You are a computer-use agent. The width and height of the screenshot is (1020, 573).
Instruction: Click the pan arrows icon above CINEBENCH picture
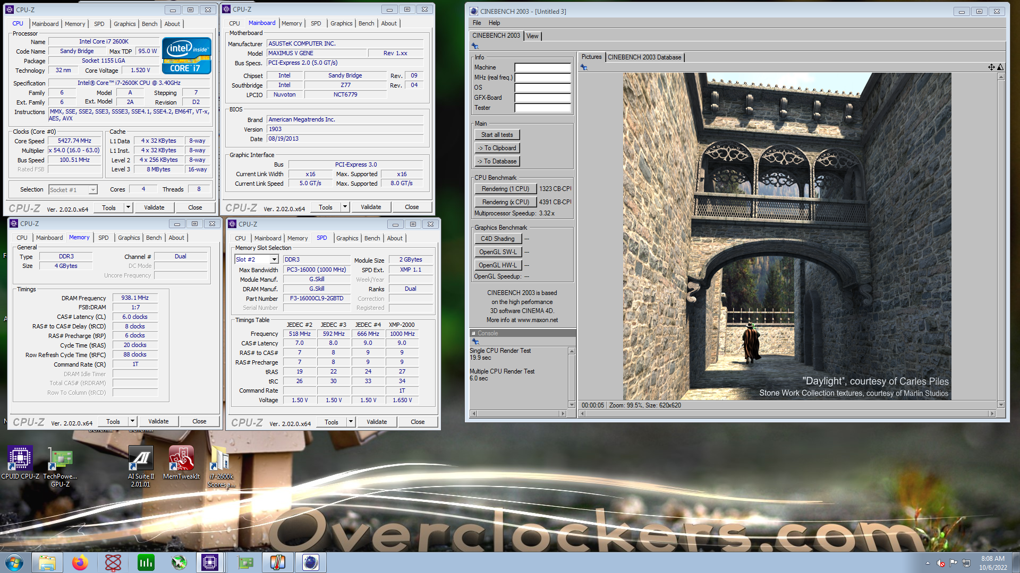[x=991, y=67]
